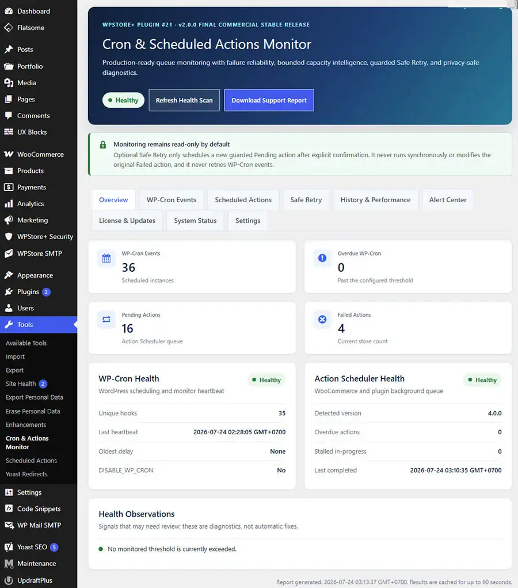The width and height of the screenshot is (518, 588).
Task: Open the Overview tab
Action: [113, 200]
